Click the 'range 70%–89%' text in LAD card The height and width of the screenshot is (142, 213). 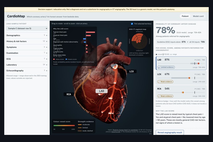click(199, 67)
